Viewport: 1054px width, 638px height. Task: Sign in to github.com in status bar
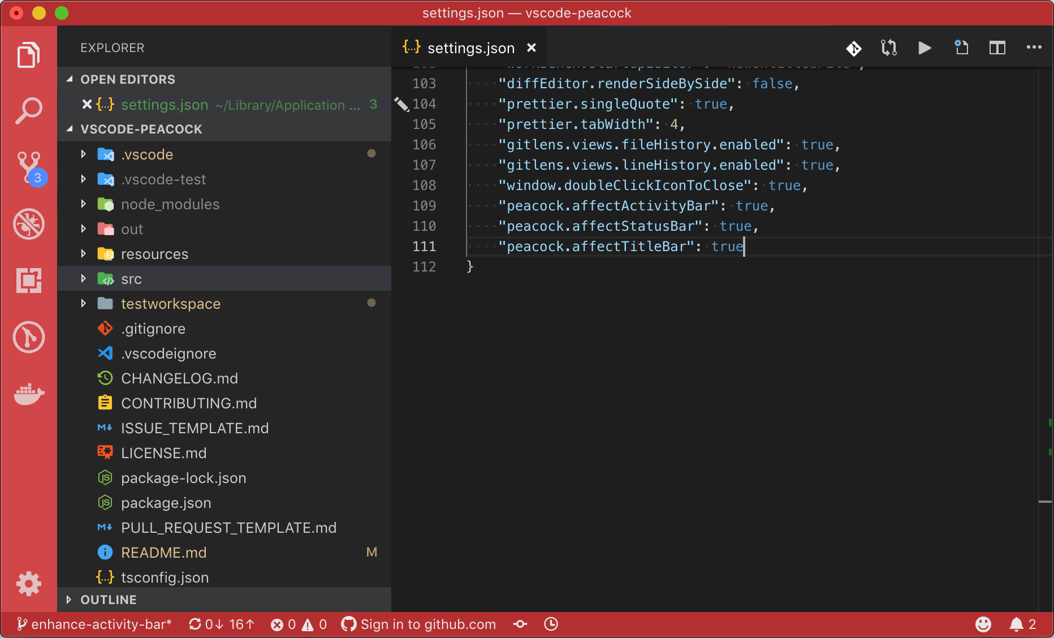[x=418, y=624]
